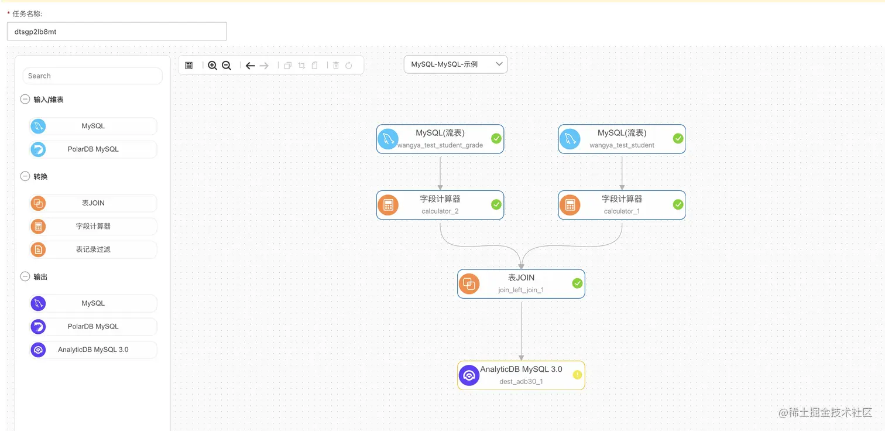Click yellow warning icon on dest_adb30_1

[577, 375]
